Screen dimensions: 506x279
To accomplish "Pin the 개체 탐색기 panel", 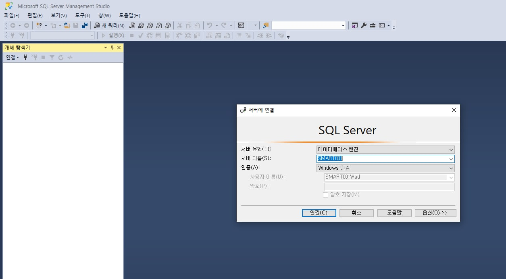I will (x=112, y=48).
